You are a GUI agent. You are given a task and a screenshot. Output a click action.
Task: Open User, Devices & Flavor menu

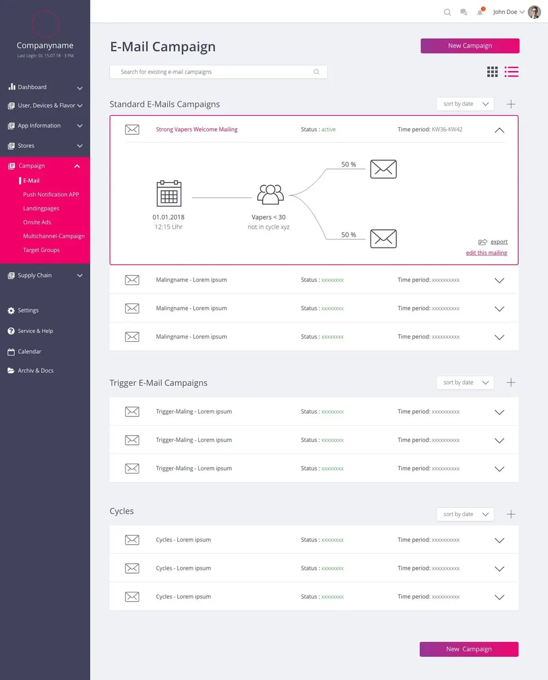coord(45,106)
